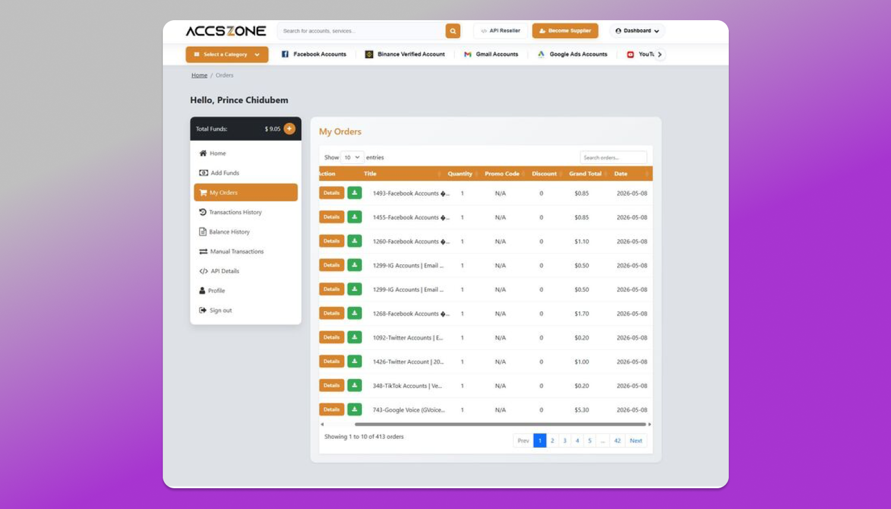Screen dimensions: 891x509
Task: View Details for order 348-TikTok Accounts
Action: click(x=331, y=385)
